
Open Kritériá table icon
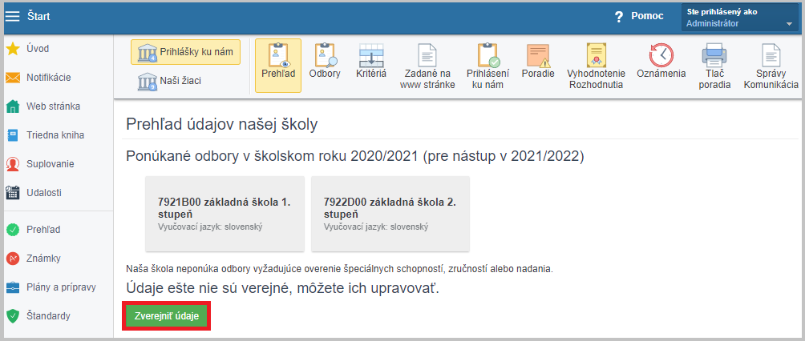point(371,55)
